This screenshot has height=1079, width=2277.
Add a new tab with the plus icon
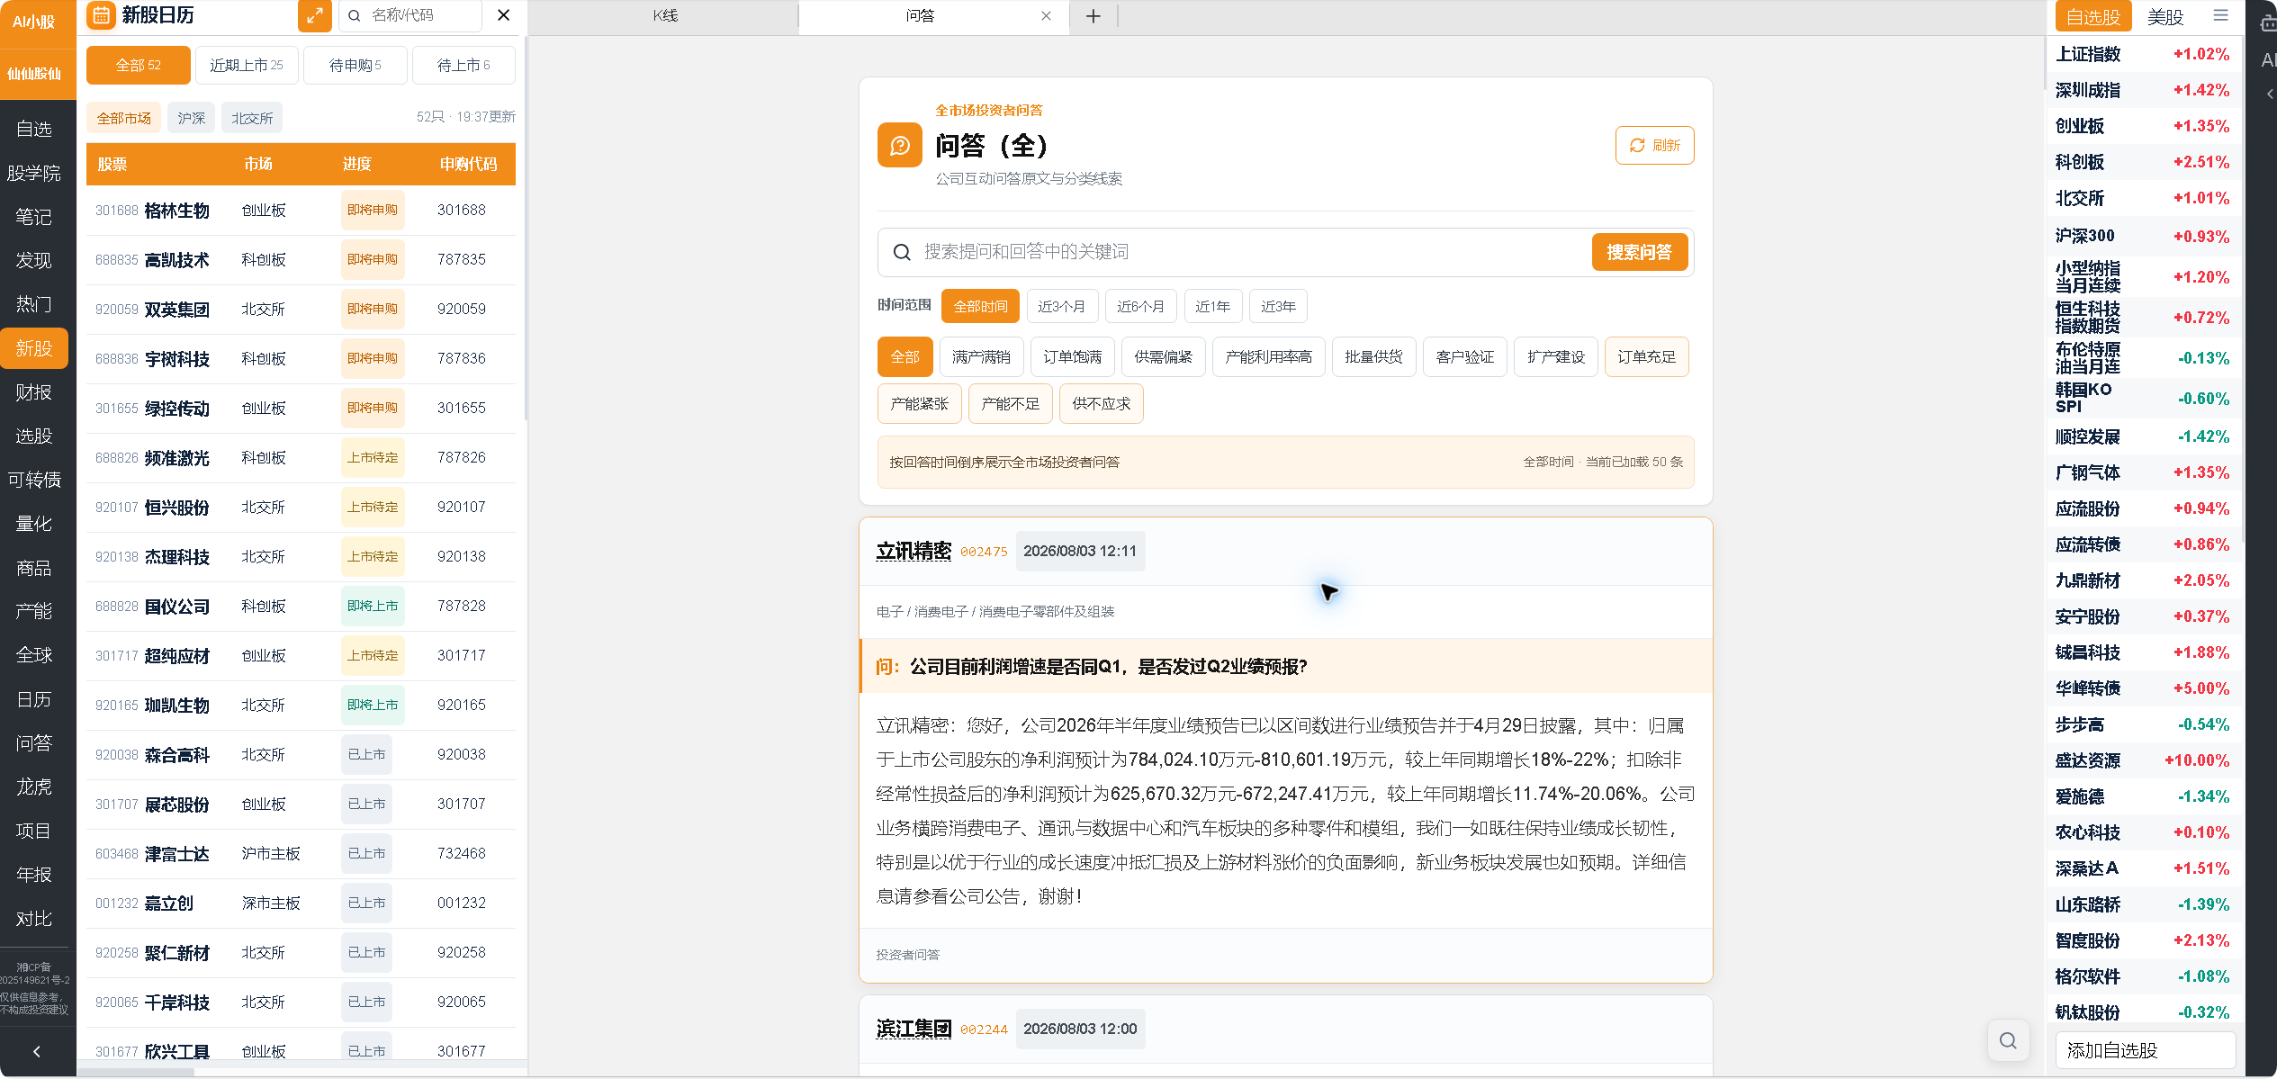pyautogui.click(x=1093, y=16)
